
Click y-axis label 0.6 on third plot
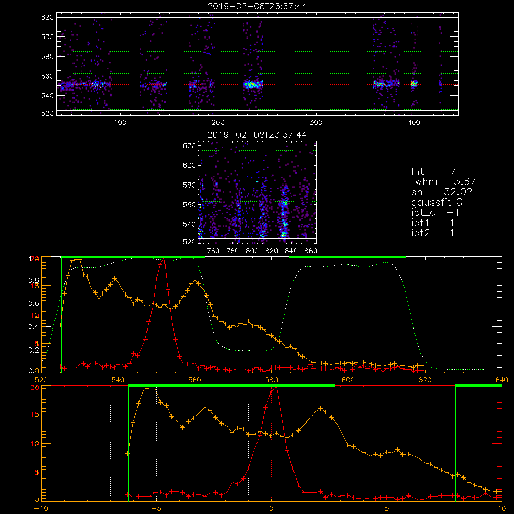point(34,304)
